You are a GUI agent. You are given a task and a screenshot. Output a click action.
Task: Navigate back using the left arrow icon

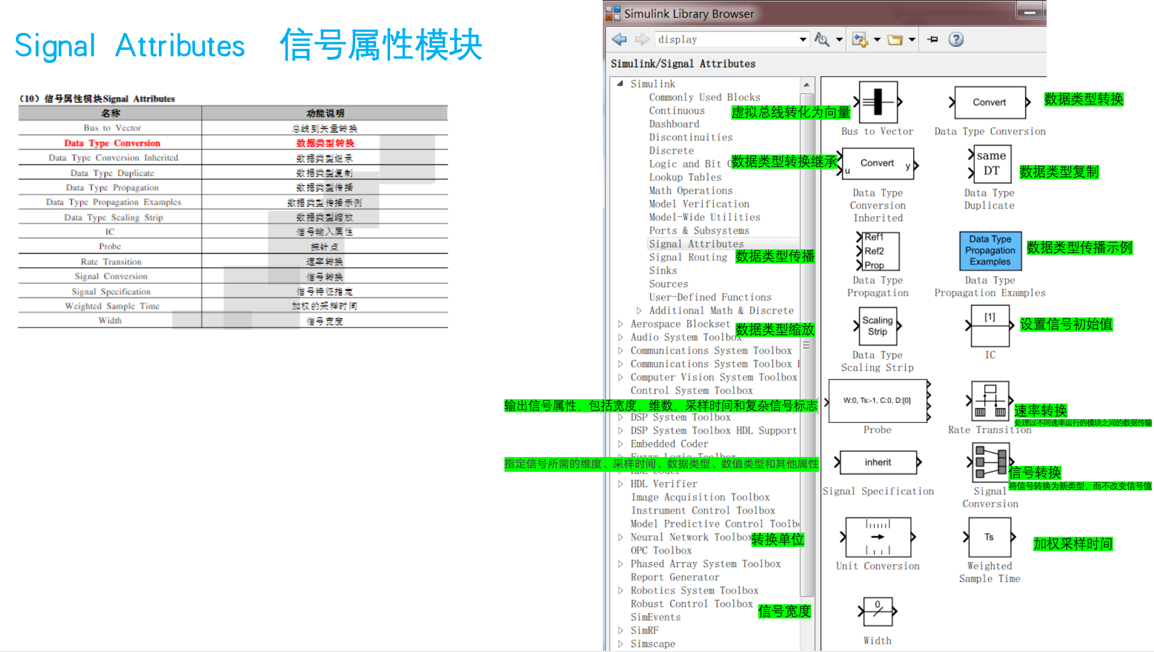click(x=619, y=39)
